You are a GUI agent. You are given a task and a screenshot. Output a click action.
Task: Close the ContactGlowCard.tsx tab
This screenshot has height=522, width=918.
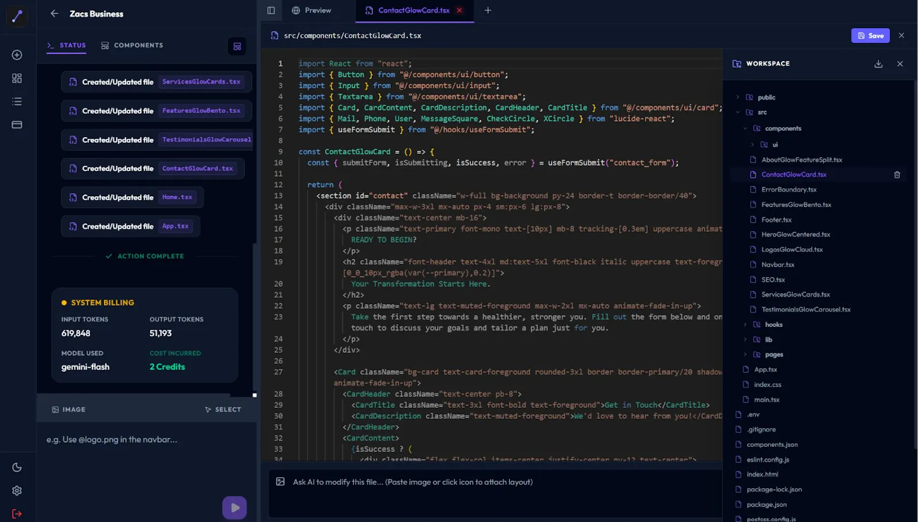tap(460, 10)
